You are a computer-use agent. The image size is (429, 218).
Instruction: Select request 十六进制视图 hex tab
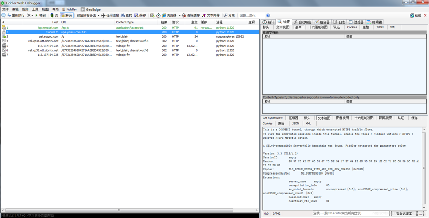pos(318,27)
